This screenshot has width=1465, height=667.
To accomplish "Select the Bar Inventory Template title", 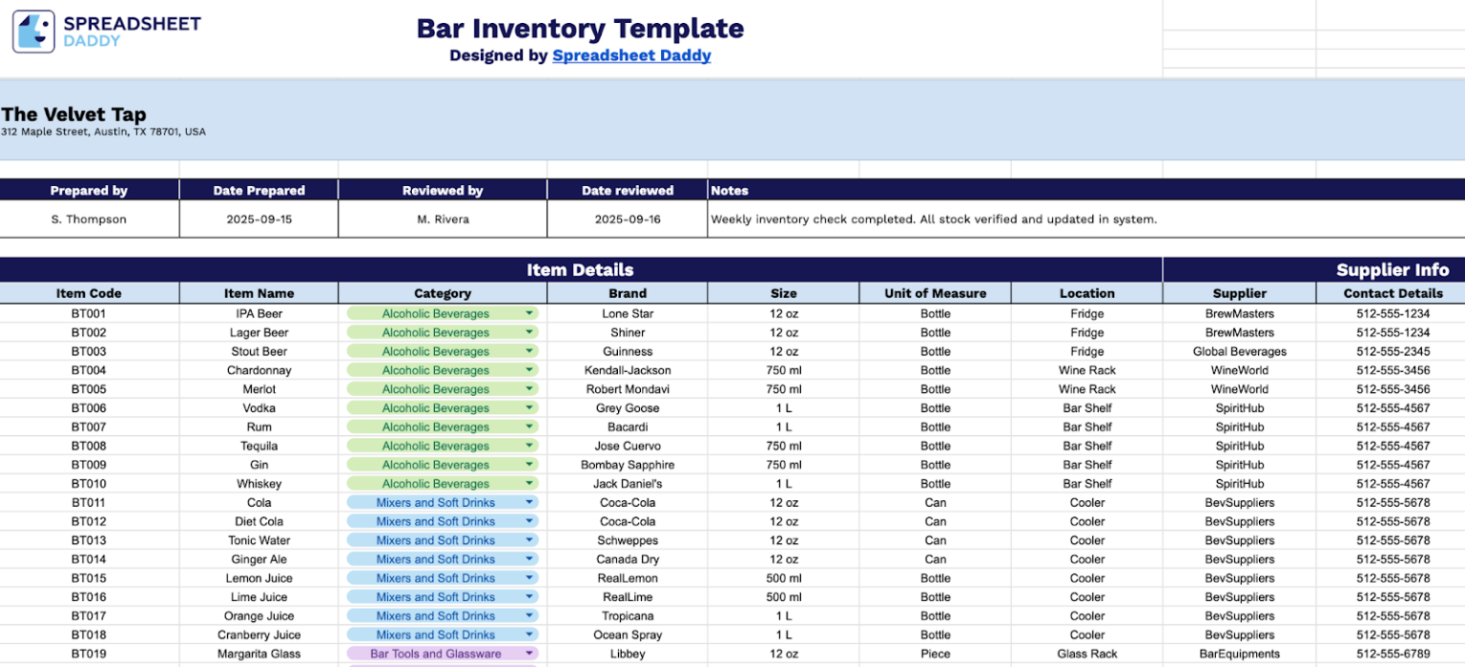I will pyautogui.click(x=580, y=29).
